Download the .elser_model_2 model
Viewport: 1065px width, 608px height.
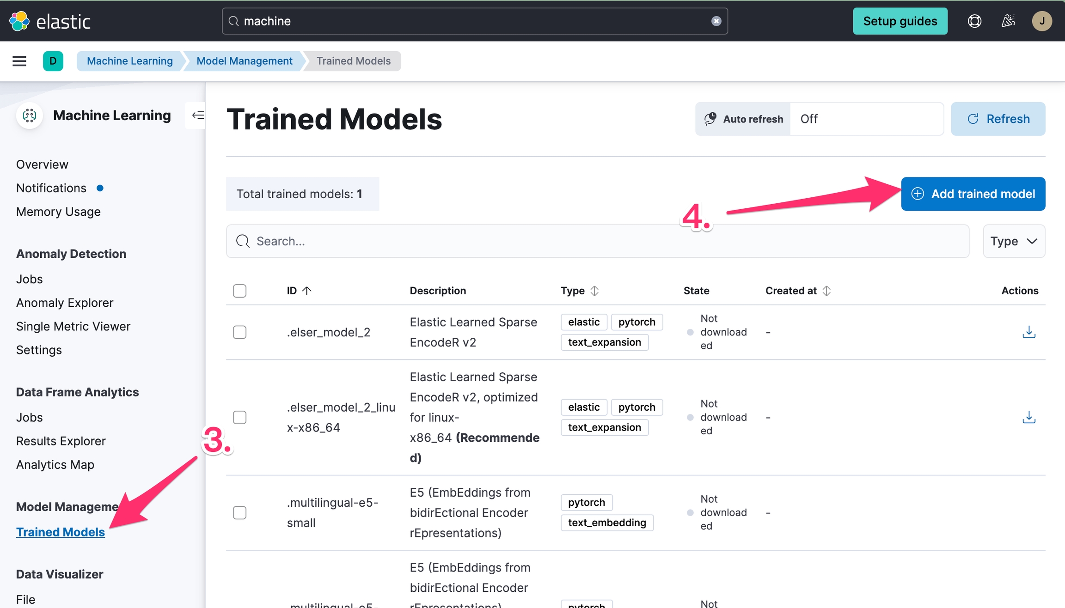click(x=1028, y=332)
